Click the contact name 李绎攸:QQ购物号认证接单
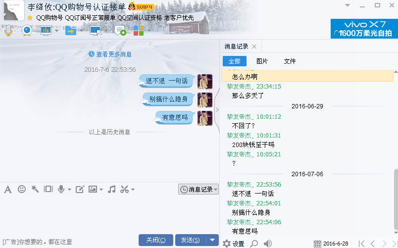This screenshot has height=248, width=398. (x=77, y=7)
